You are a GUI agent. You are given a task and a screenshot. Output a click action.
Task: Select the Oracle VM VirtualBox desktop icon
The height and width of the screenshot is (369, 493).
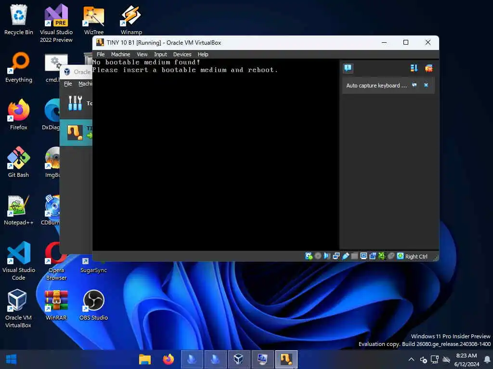point(18,308)
